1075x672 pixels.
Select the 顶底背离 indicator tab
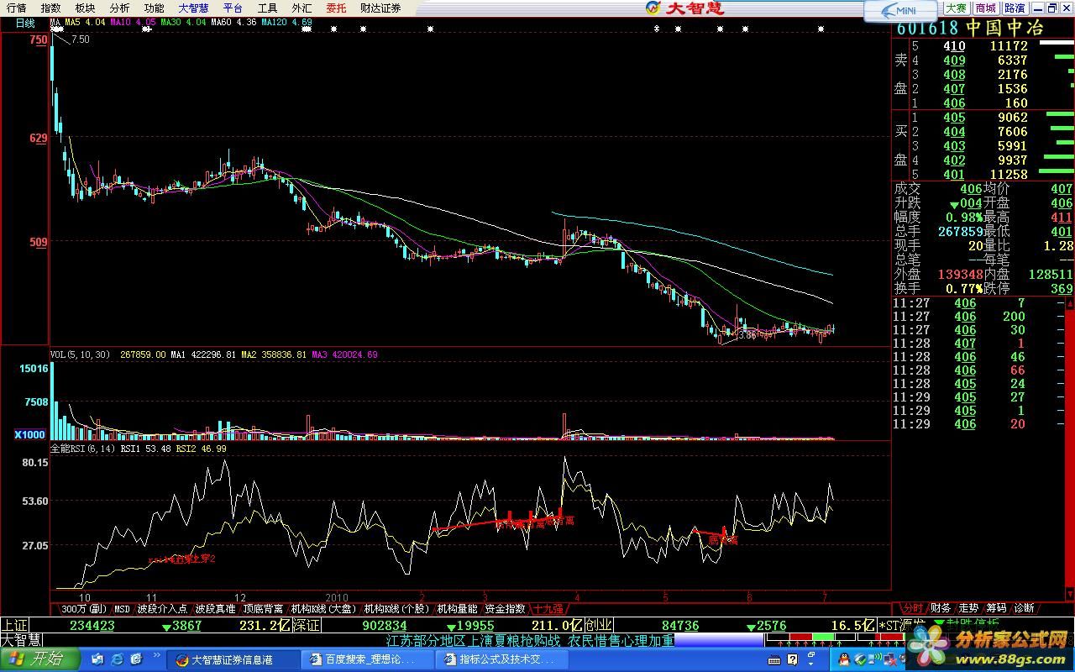[x=264, y=609]
